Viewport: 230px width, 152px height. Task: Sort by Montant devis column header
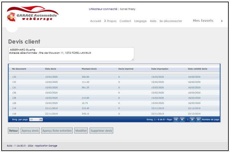tap(89, 69)
